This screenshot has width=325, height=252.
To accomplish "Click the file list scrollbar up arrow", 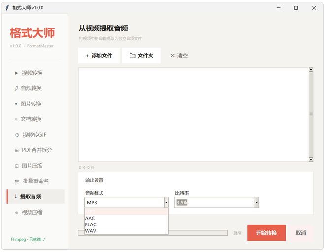I will pyautogui.click(x=311, y=69).
